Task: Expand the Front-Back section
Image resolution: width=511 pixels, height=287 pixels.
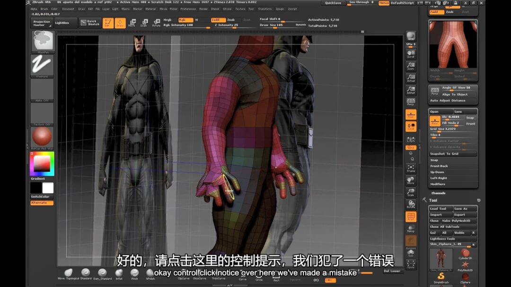Action: coord(439,166)
